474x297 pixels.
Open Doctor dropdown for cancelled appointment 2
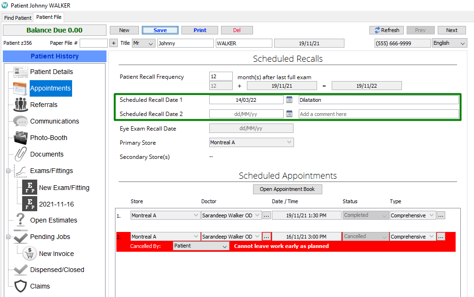pyautogui.click(x=231, y=237)
